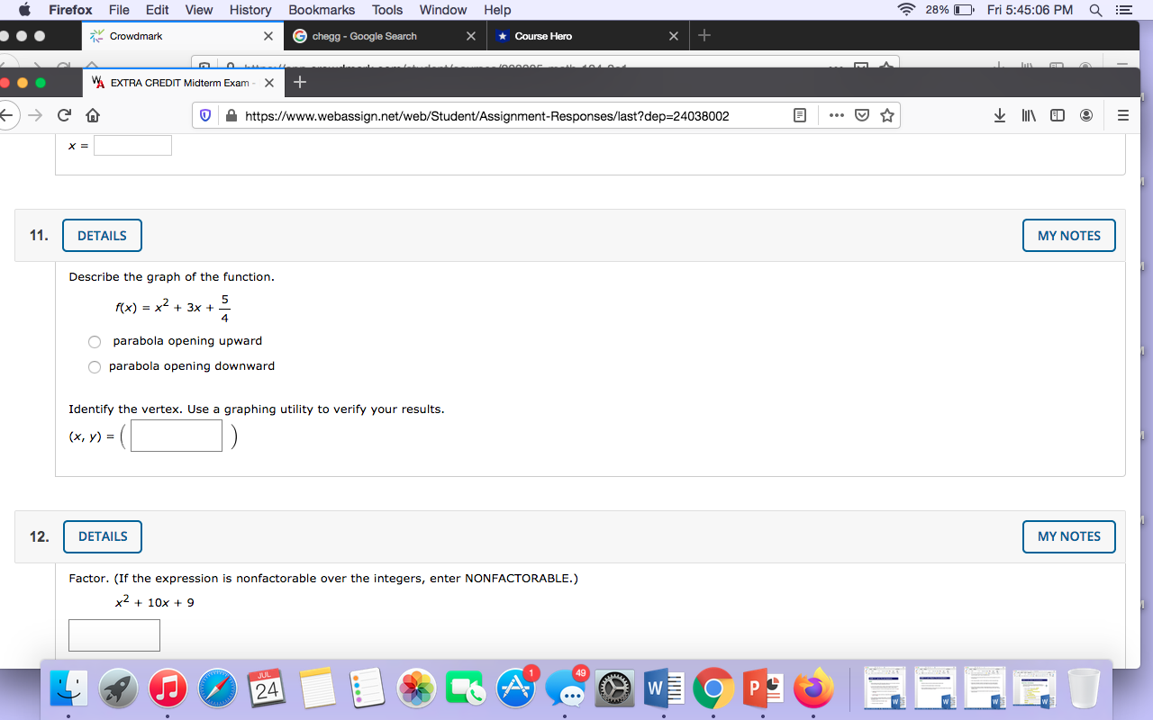
Task: Open the Bookmarks menu
Action: coord(322,10)
